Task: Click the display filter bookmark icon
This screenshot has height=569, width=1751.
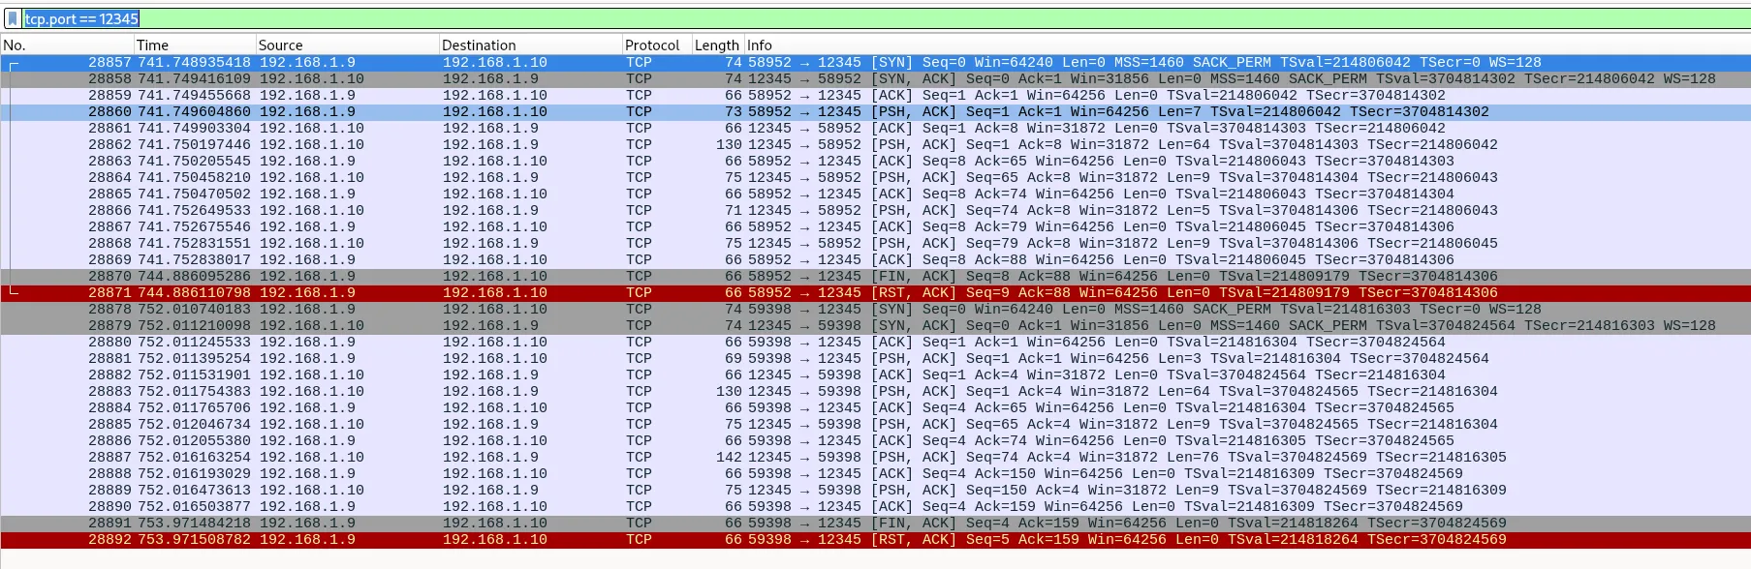Action: point(13,18)
